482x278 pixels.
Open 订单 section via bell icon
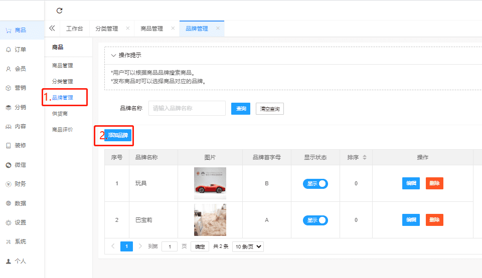click(9, 50)
